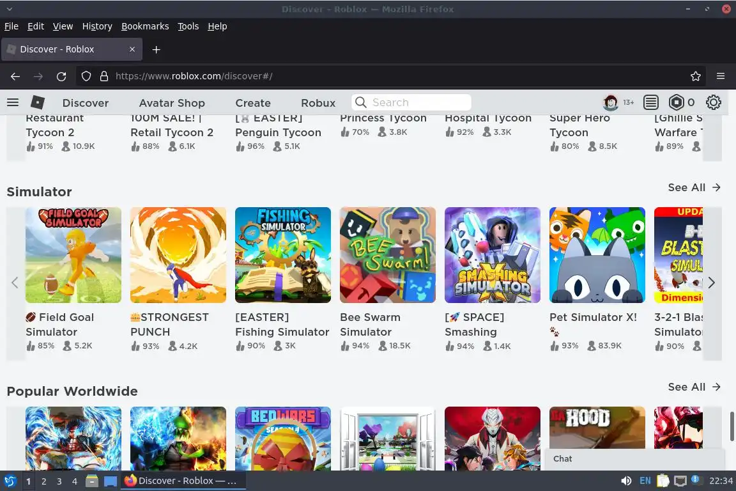Open the Help menu
Viewport: 736px width, 491px height.
tap(217, 26)
